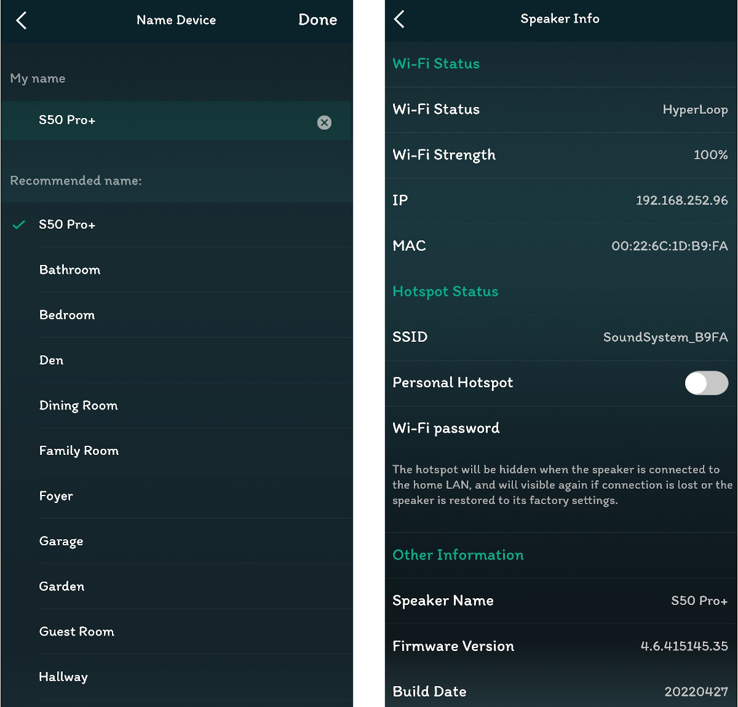Image resolution: width=738 pixels, height=707 pixels.
Task: Tap the Name Device title
Action: 176,20
